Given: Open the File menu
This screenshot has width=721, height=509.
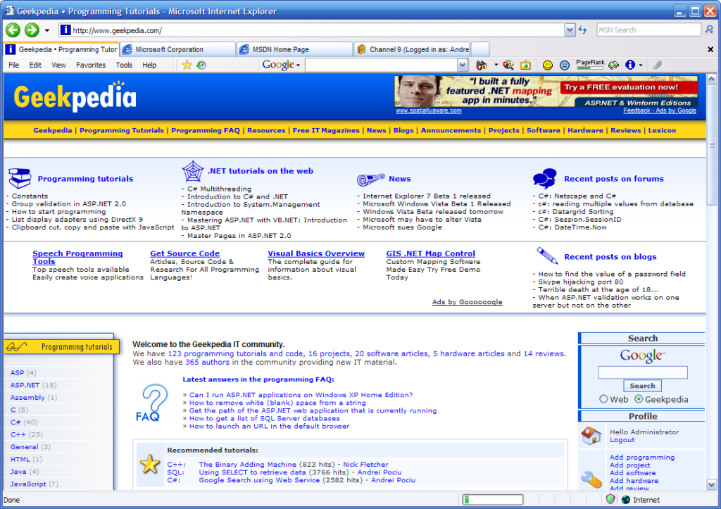Looking at the screenshot, I should click(x=14, y=65).
